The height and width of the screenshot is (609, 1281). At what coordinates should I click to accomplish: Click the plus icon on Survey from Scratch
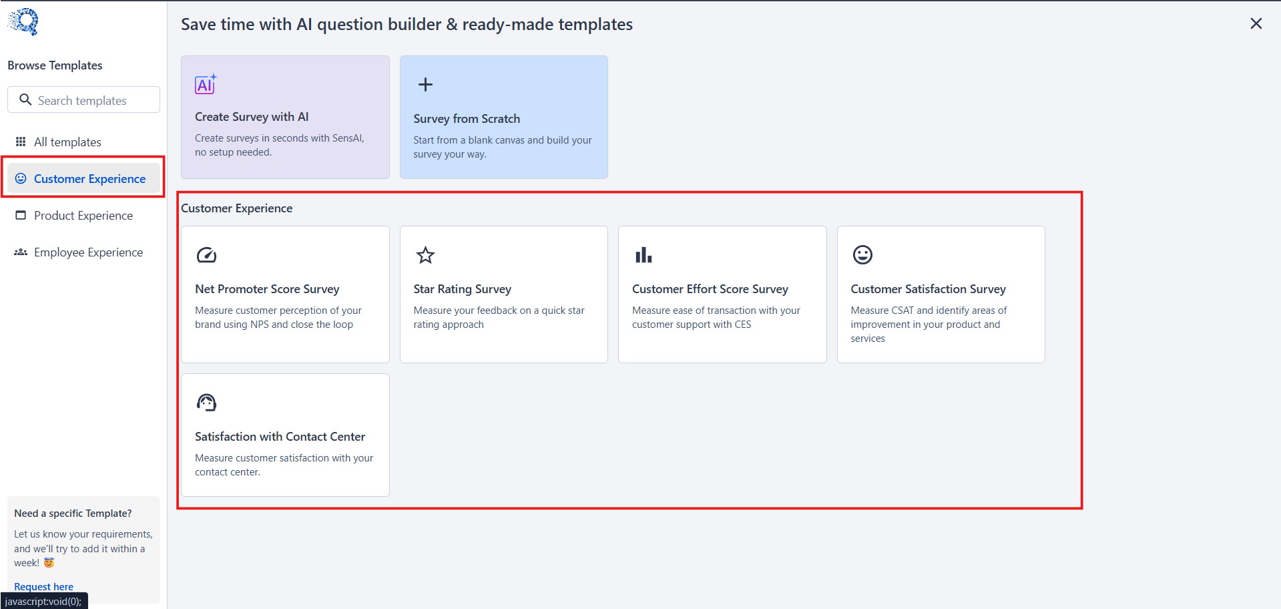coord(425,84)
